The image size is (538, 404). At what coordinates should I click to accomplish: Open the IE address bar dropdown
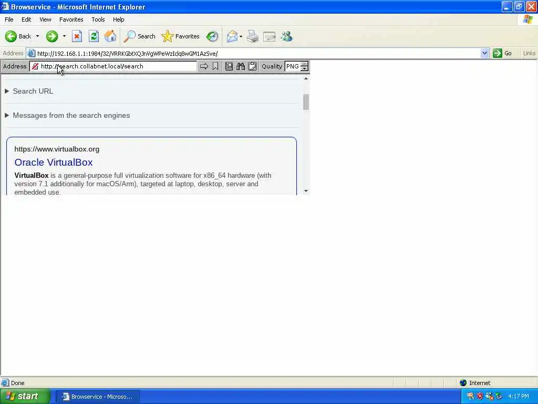coord(484,54)
